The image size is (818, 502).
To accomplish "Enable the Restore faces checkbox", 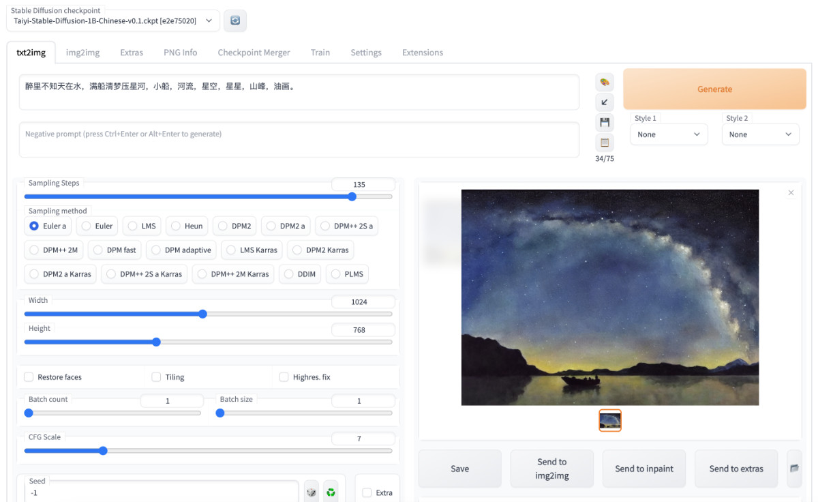I will (29, 377).
